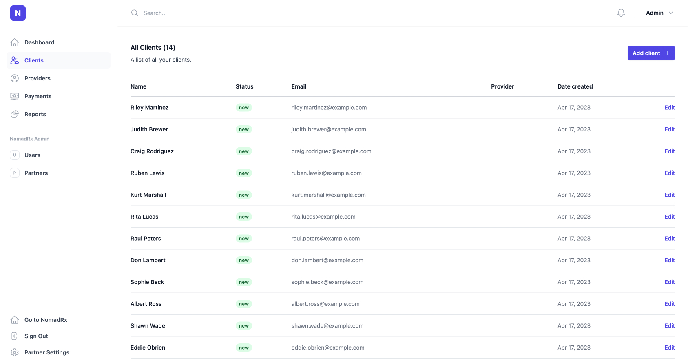Click the Reports pie chart icon
The width and height of the screenshot is (688, 363).
(x=15, y=114)
